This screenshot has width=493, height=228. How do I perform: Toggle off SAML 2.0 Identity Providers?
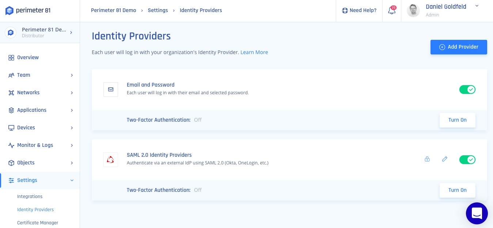tap(467, 160)
